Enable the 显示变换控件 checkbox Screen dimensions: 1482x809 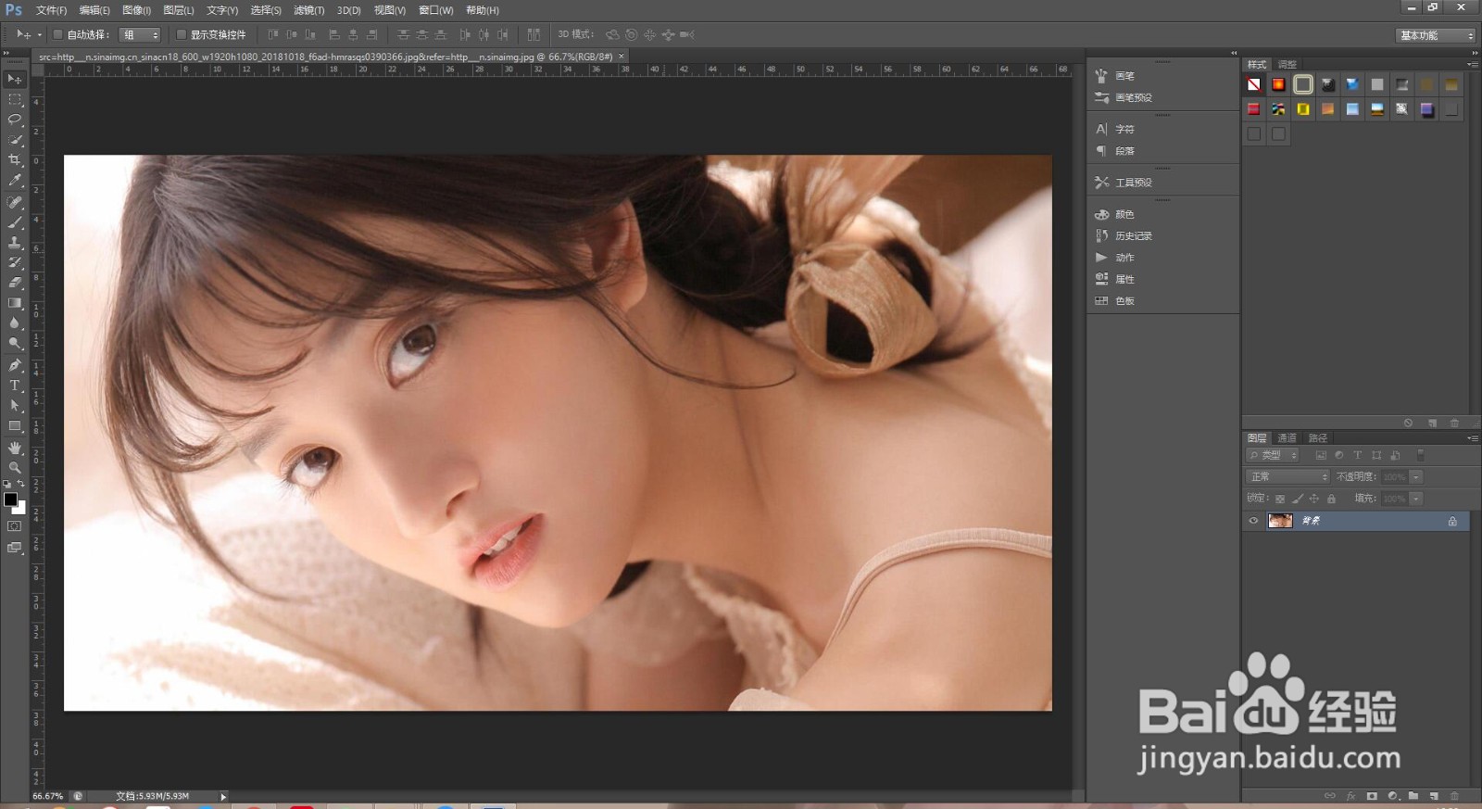[x=182, y=34]
